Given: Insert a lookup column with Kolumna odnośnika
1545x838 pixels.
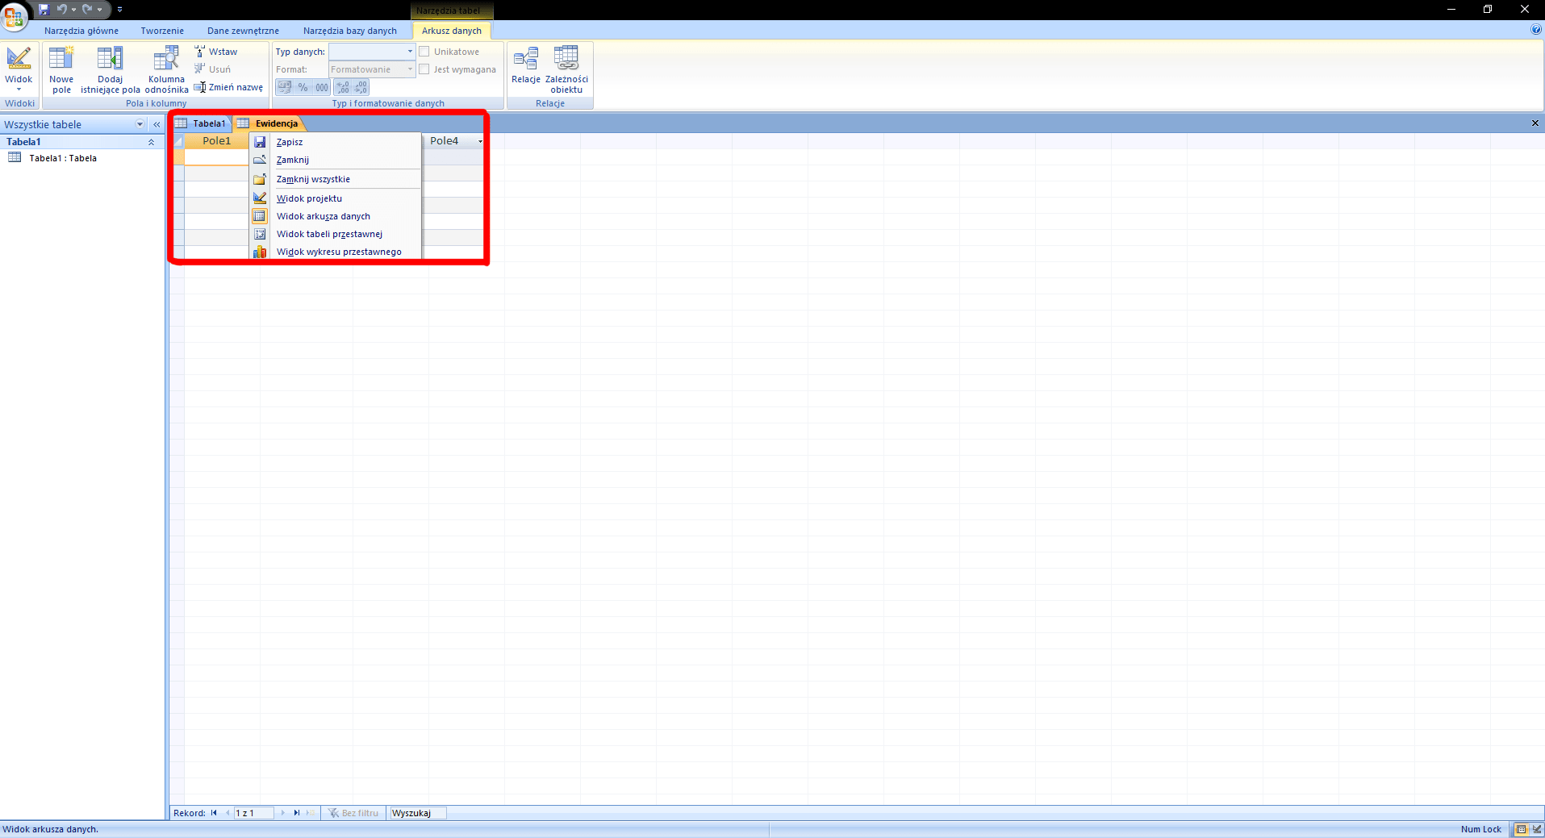Looking at the screenshot, I should 166,69.
